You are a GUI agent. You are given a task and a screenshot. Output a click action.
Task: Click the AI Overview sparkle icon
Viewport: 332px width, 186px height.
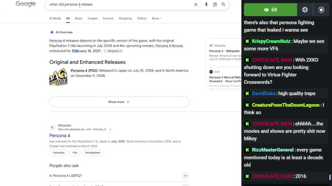52,32
